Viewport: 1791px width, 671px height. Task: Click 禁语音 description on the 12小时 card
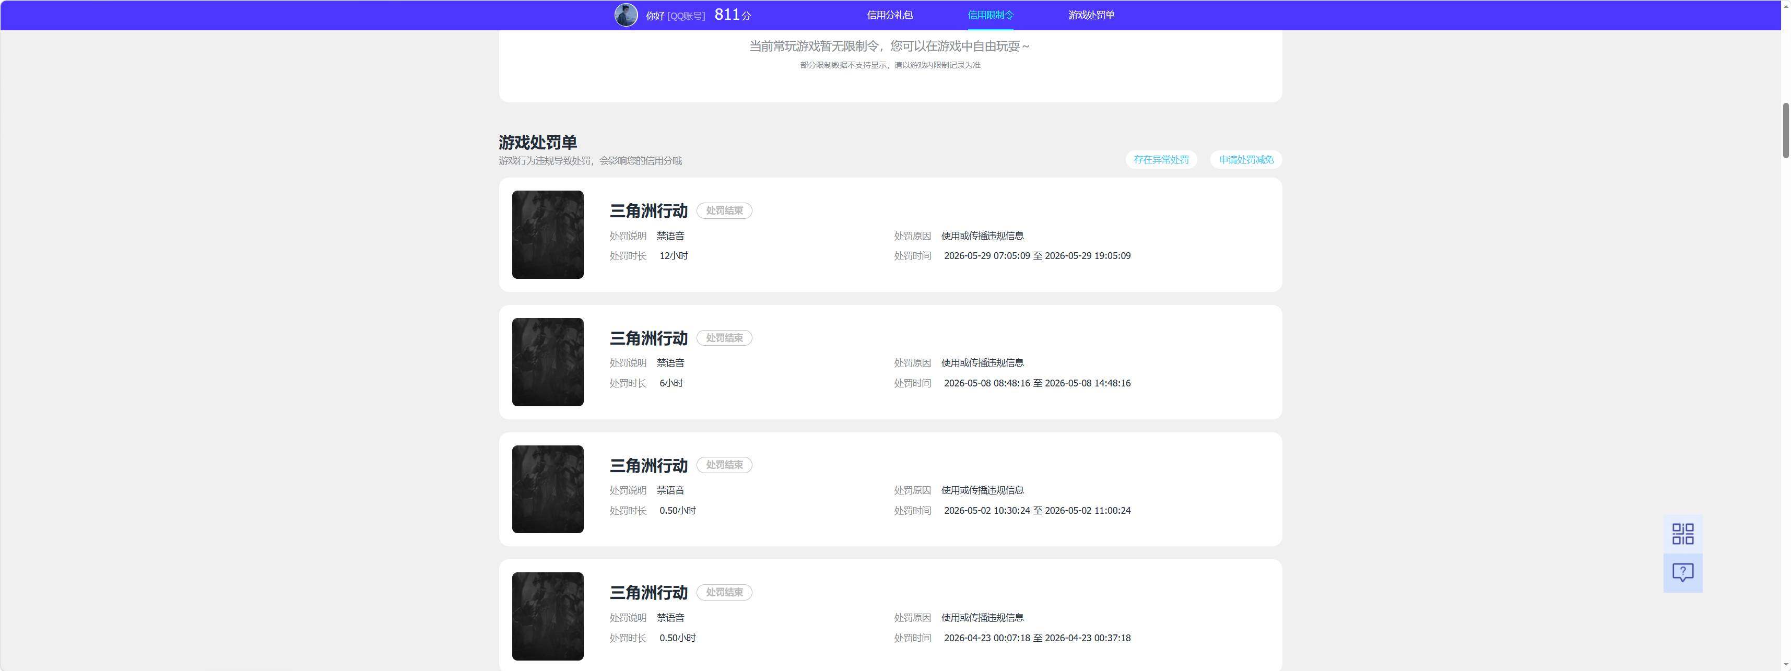click(x=670, y=236)
